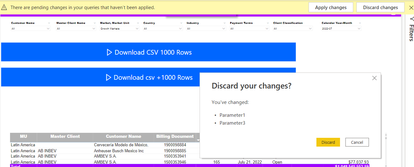Collapse chevron beside Market, Market Unit header

(x=138, y=23)
